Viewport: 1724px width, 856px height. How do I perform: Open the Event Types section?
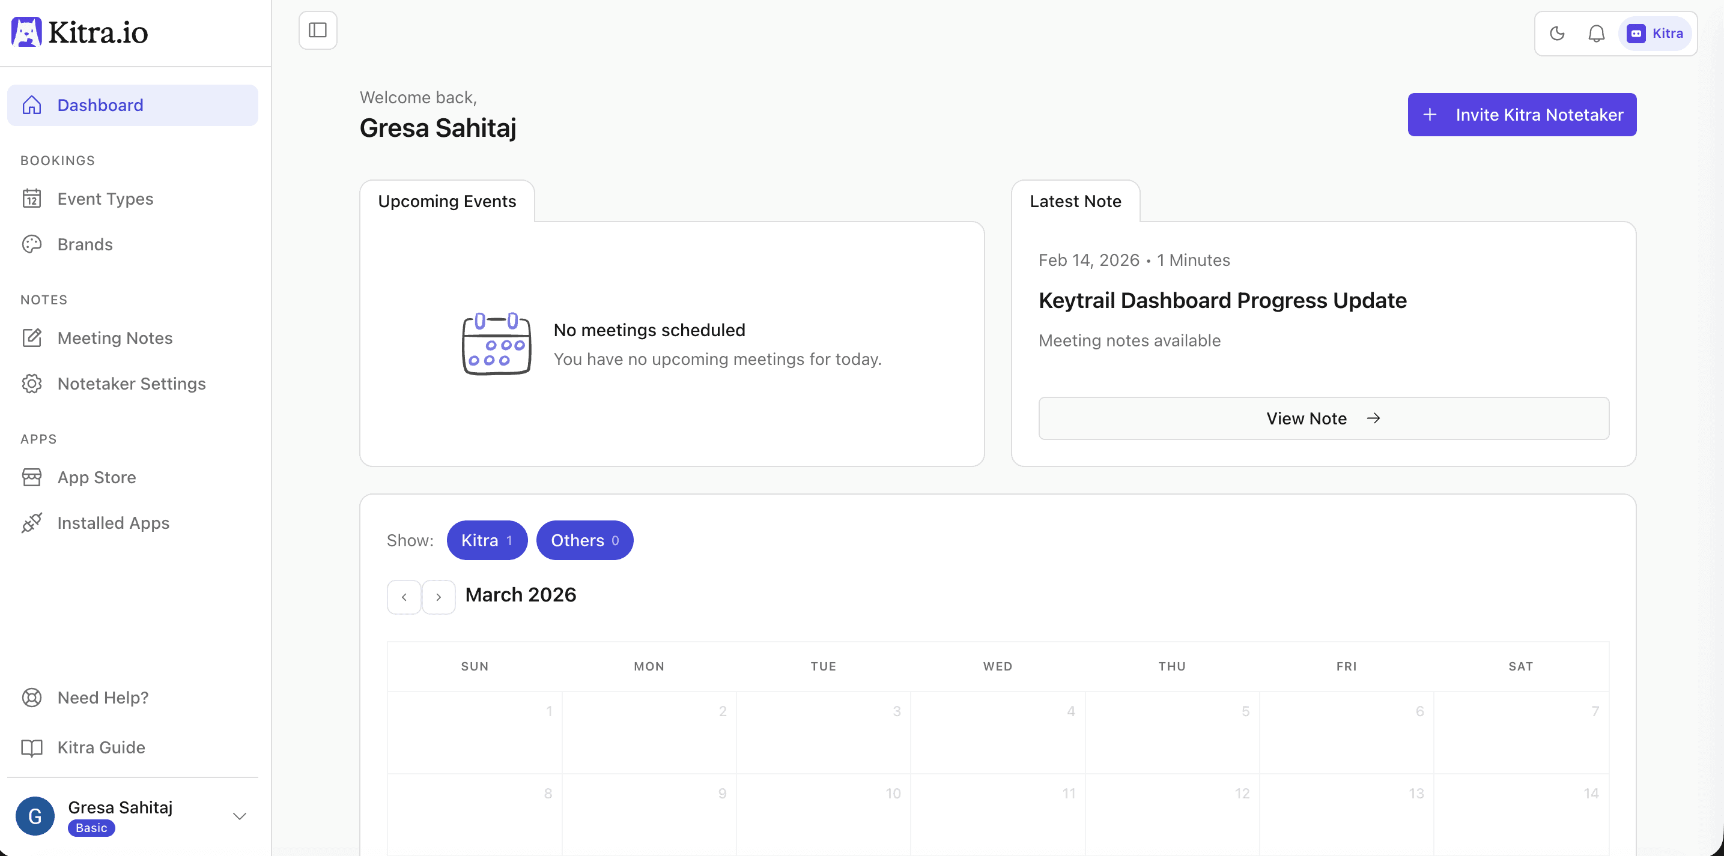coord(105,199)
